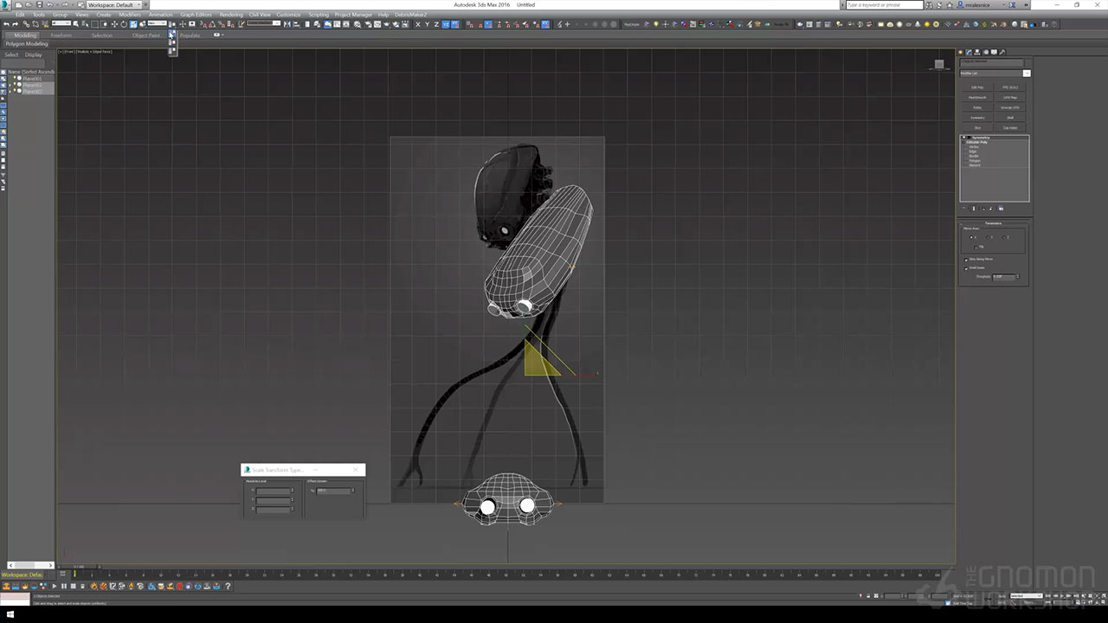Toggle the Weld Seam checkbox

pos(966,268)
